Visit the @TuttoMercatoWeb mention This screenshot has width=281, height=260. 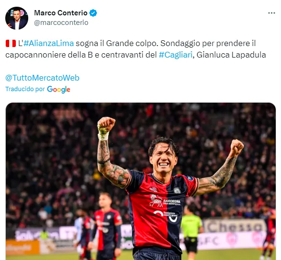(42, 78)
